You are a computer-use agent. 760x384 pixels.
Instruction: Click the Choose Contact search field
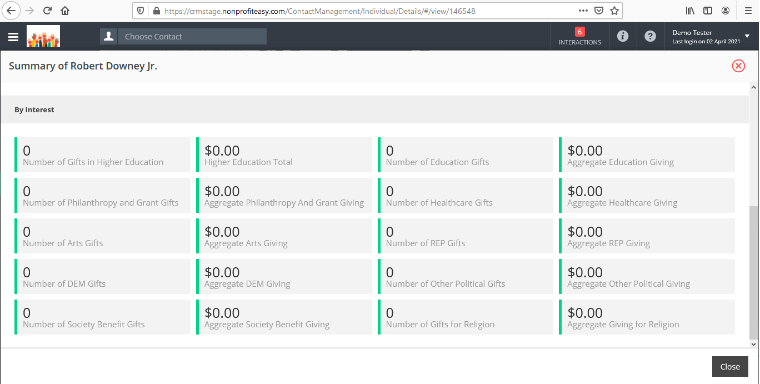(x=192, y=37)
